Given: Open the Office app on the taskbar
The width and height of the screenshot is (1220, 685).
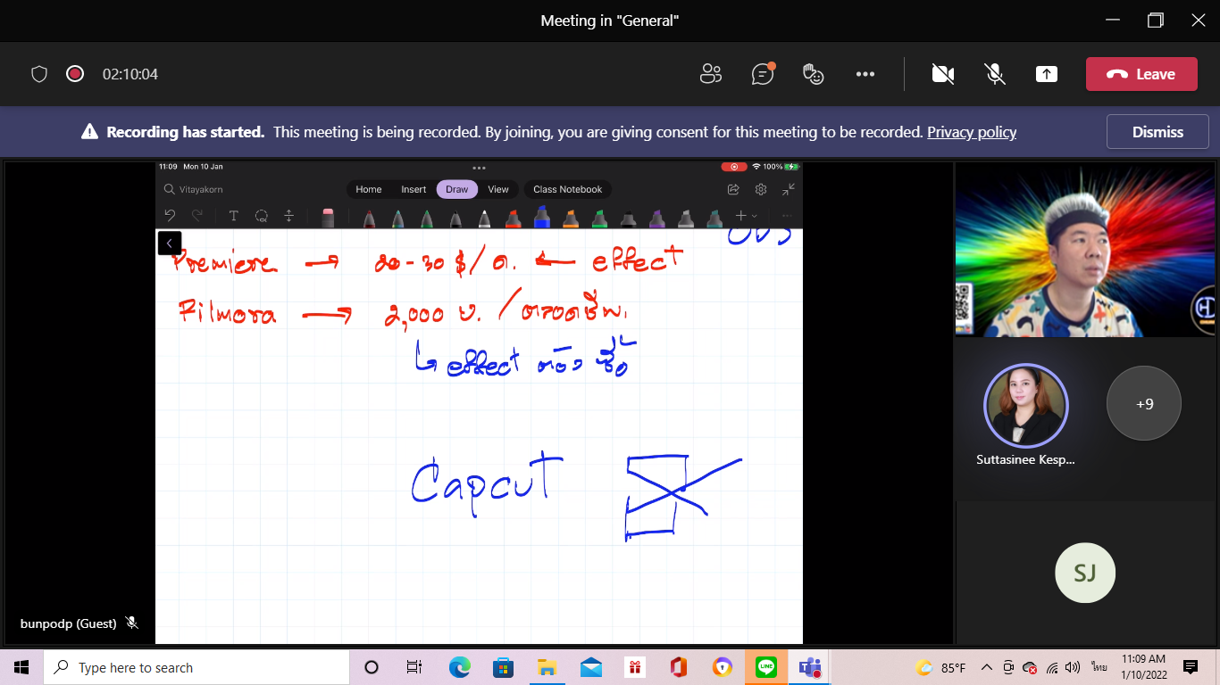Looking at the screenshot, I should coord(678,667).
